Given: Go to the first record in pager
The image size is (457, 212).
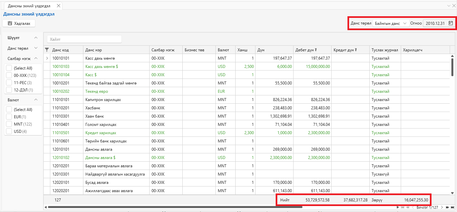Looking at the screenshot, I should click(402, 207).
